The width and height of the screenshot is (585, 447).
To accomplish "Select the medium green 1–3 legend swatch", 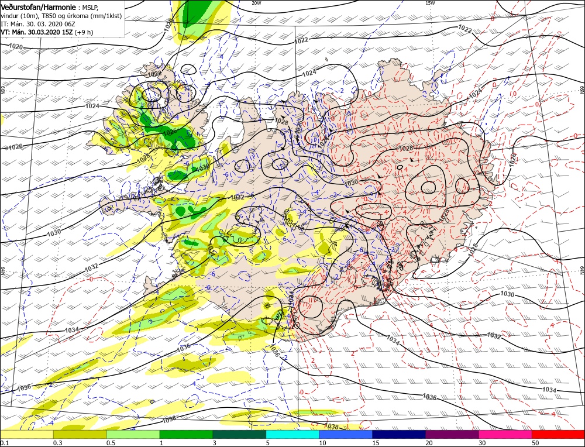I will 186,434.
